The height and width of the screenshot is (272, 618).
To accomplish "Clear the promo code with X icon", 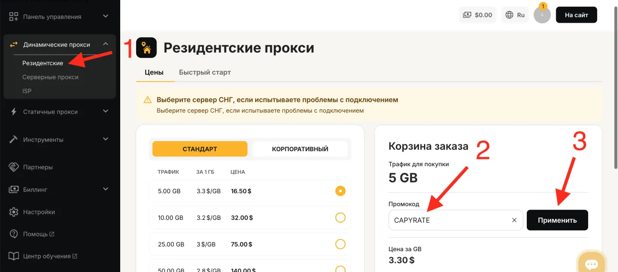I will 514,220.
